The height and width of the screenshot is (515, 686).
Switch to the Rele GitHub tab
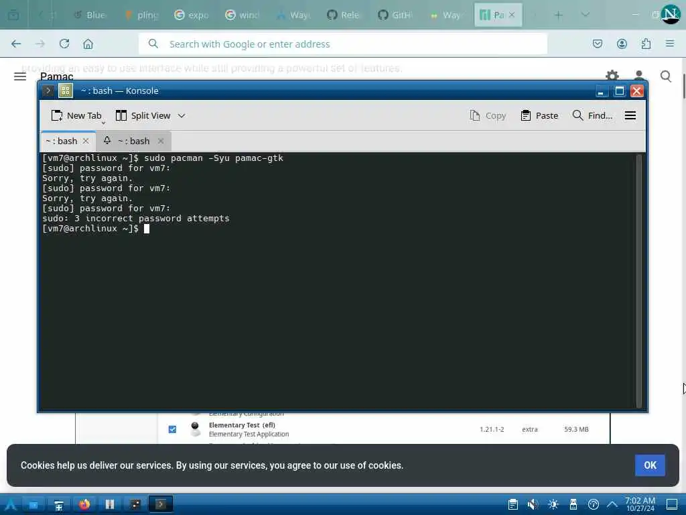tap(344, 15)
